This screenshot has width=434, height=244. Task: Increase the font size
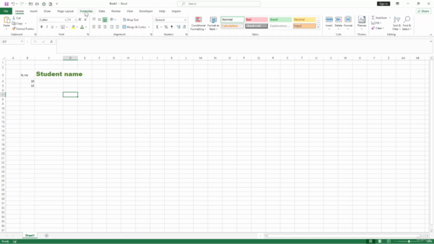click(x=80, y=20)
